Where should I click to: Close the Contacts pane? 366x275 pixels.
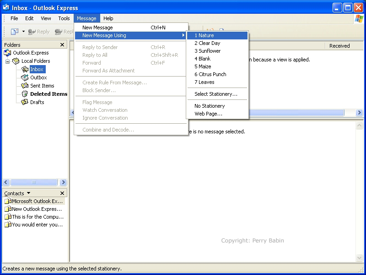[x=62, y=193]
